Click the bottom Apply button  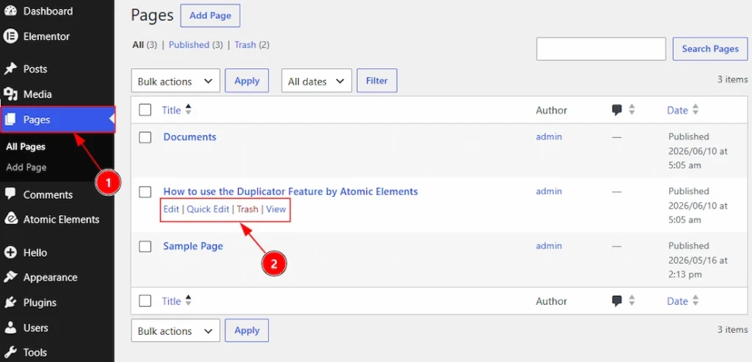(247, 330)
